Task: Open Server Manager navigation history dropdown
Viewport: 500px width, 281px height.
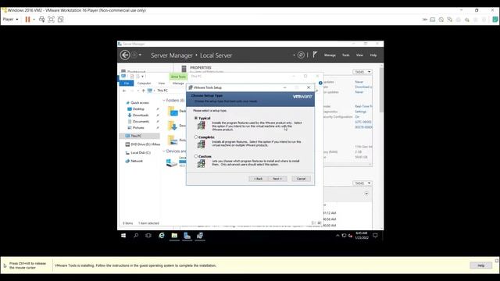Action: (140, 55)
